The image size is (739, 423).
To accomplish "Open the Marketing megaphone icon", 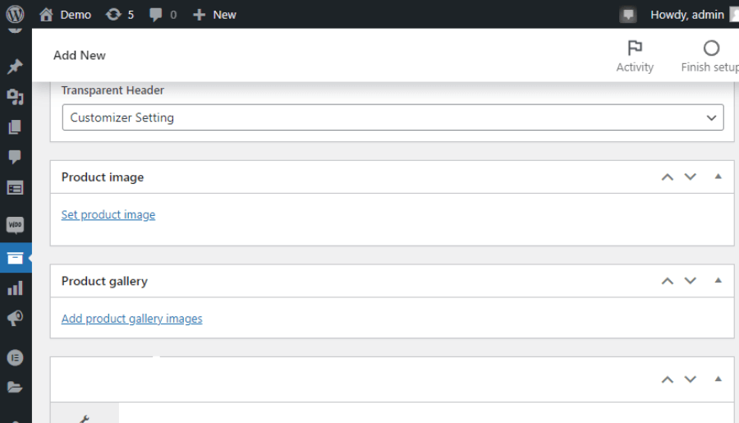I will coord(15,319).
